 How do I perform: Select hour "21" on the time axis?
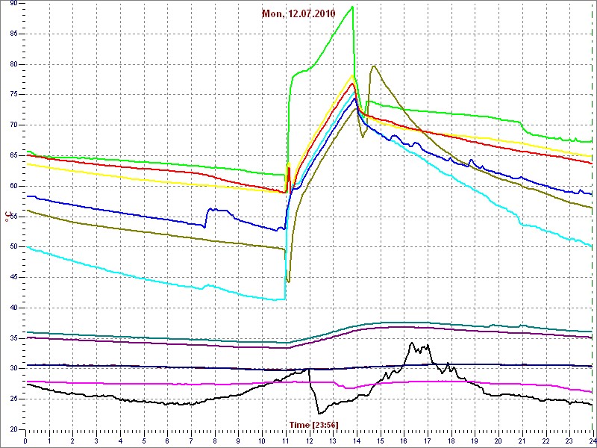point(521,441)
